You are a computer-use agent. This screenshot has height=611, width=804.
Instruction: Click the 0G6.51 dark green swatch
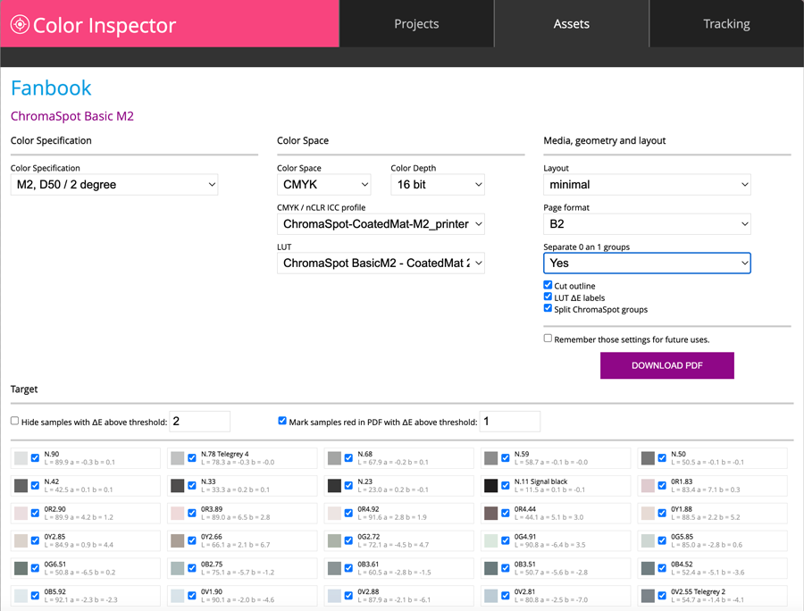[21, 568]
